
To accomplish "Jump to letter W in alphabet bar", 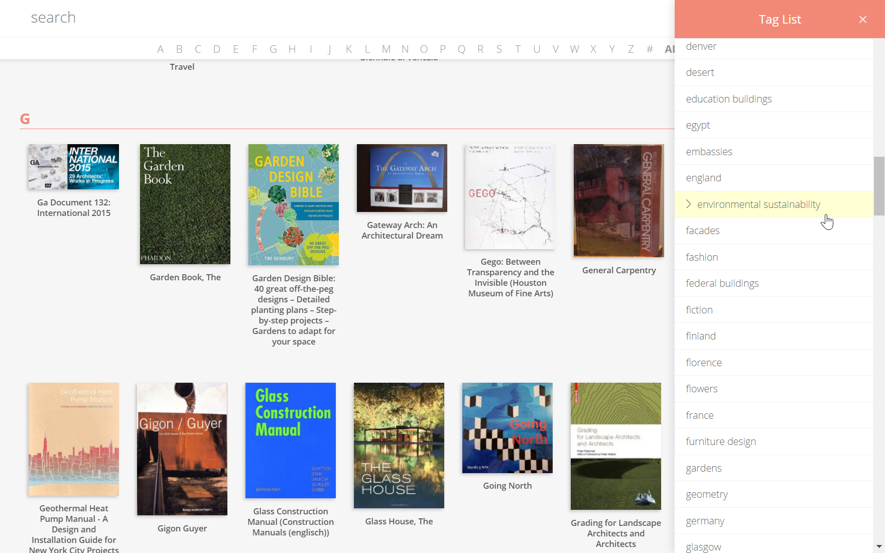I will coord(574,49).
